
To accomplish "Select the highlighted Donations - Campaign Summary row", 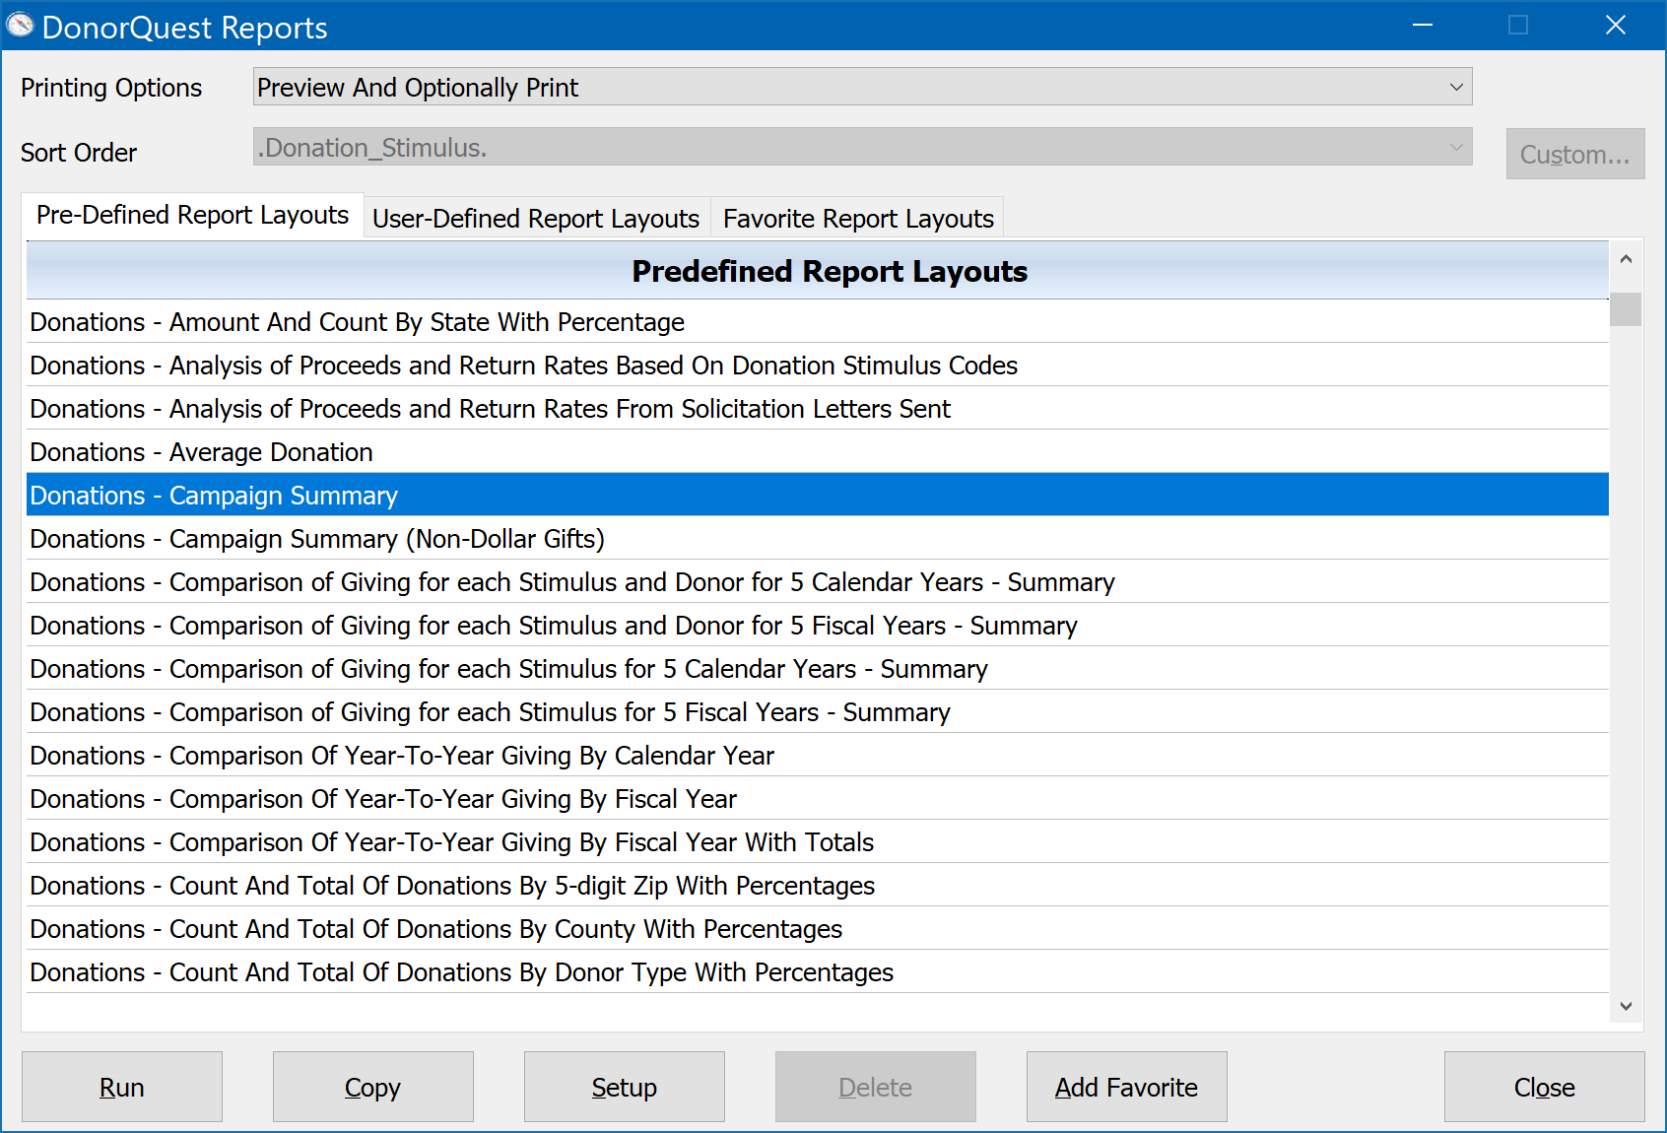I will [818, 496].
